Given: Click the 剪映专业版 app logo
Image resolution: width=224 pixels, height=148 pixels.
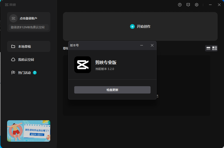Looking at the screenshot, I should pos(83,65).
